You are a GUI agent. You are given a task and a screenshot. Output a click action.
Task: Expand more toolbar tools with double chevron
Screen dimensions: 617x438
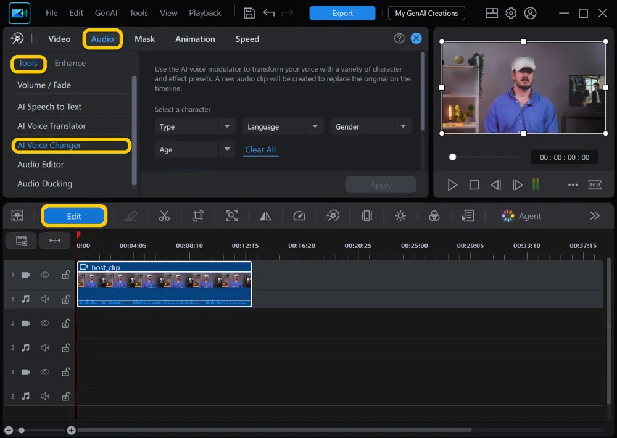[595, 216]
